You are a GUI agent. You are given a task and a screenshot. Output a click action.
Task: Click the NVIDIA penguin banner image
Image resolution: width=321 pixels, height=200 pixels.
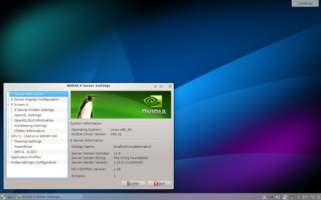(x=121, y=104)
